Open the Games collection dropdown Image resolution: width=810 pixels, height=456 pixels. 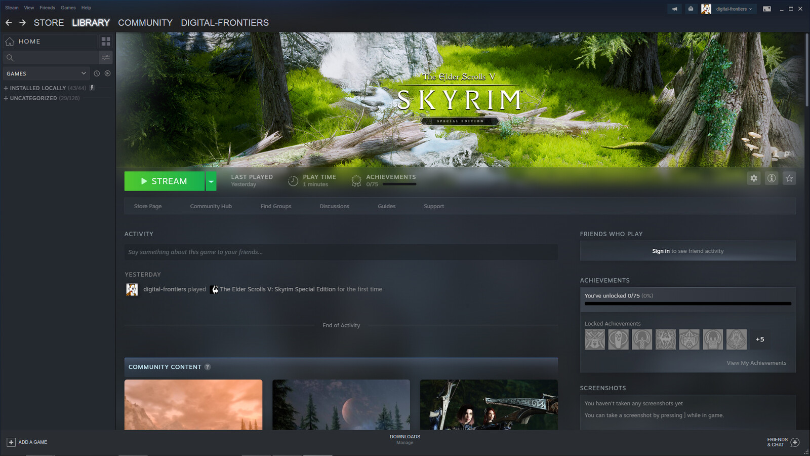pyautogui.click(x=46, y=73)
